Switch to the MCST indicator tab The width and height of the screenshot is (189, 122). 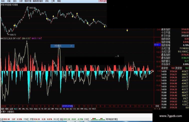[x=94, y=109]
